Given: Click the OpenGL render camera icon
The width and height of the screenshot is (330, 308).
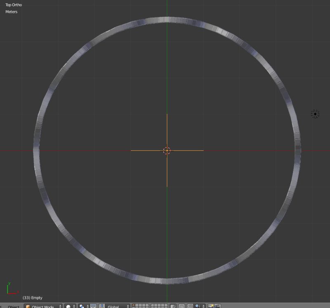Looking at the screenshot, I should (211, 306).
